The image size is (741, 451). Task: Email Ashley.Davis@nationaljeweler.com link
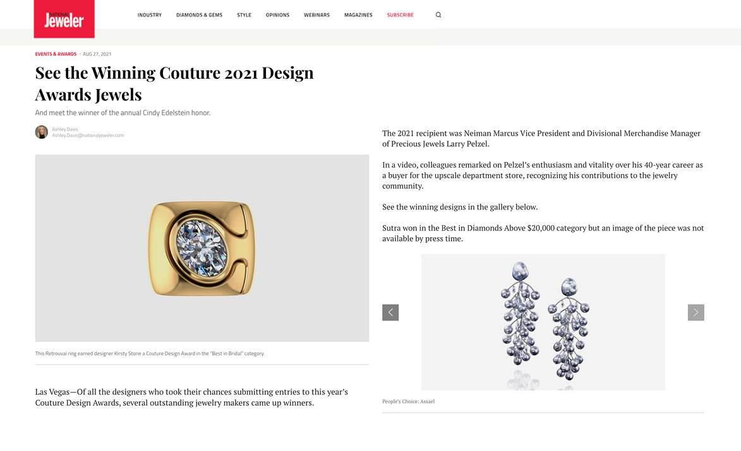(x=87, y=136)
